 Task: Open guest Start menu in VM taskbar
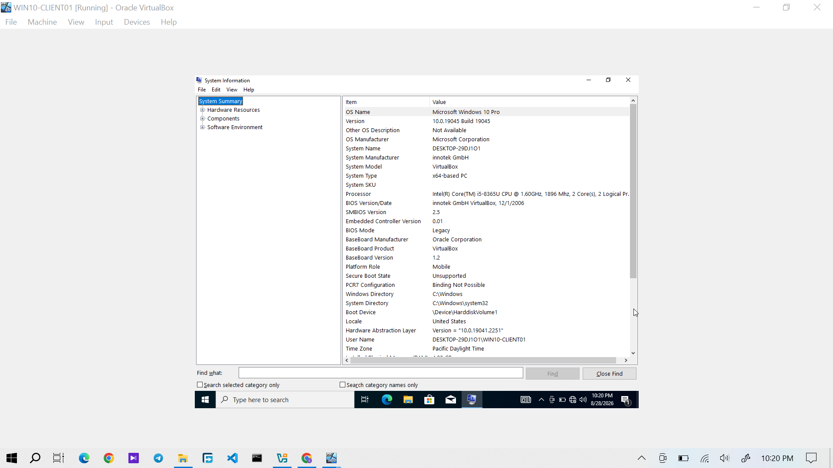click(x=205, y=400)
